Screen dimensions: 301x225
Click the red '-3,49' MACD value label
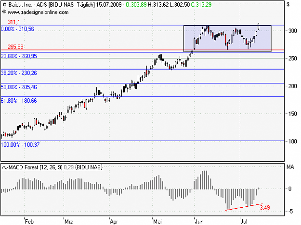click(x=264, y=207)
